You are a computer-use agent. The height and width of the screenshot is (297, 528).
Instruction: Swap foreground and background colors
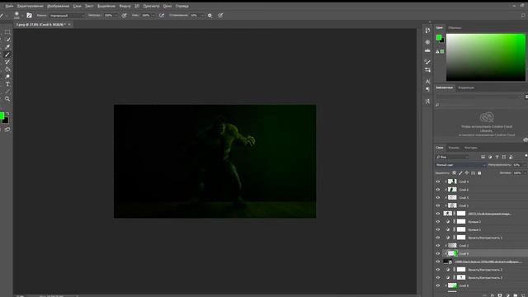pyautogui.click(x=7, y=114)
